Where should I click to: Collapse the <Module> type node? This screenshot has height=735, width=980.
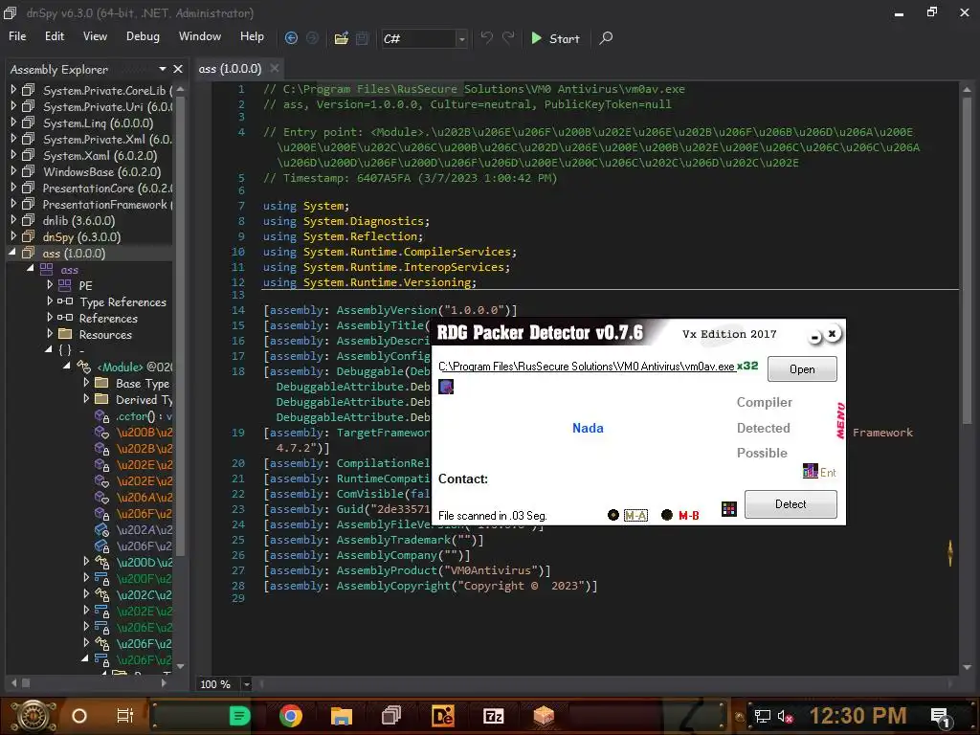[67, 367]
